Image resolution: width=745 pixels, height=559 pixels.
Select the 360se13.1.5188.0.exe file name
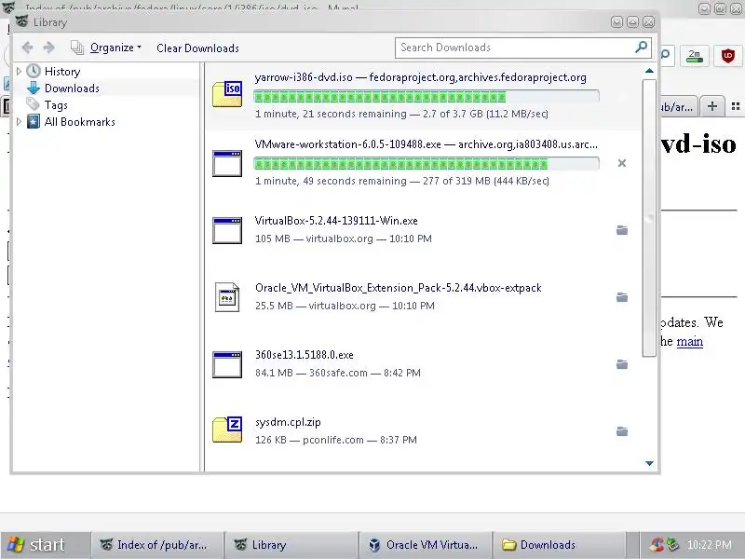[x=305, y=355]
